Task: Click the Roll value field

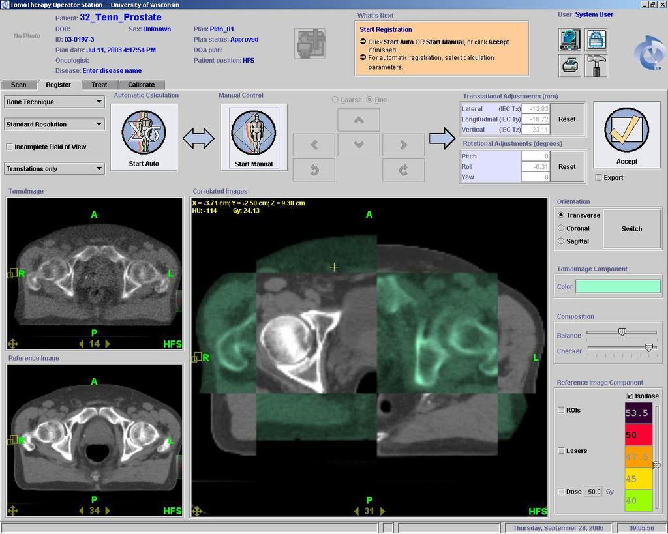Action: point(536,166)
